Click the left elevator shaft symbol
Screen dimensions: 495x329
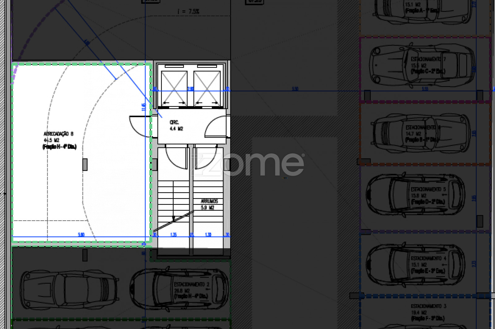pos(174,88)
